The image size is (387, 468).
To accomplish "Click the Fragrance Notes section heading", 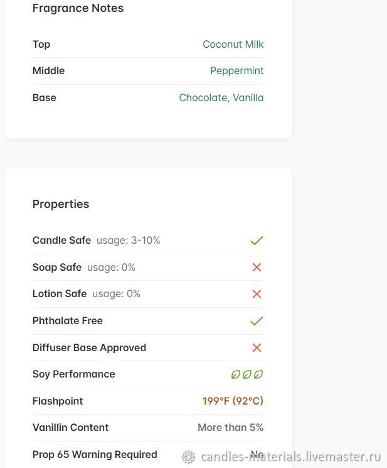I will (78, 8).
